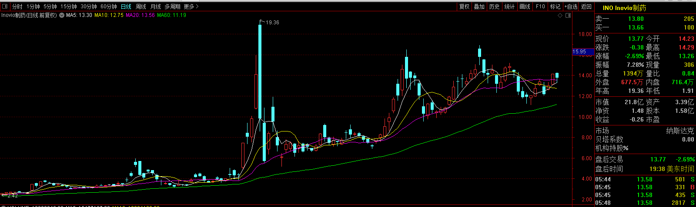Open the 历史 history button
Image resolution: width=696 pixels, height=207 pixels.
point(495,7)
